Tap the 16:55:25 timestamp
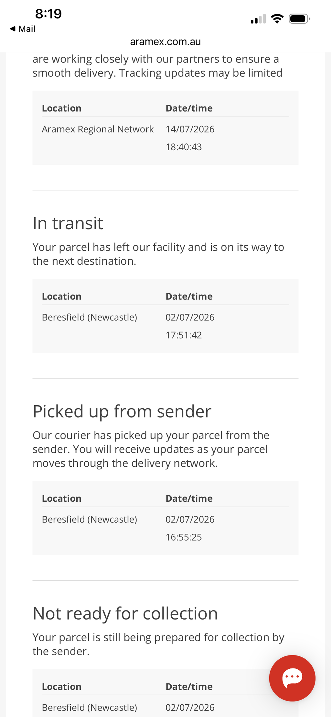This screenshot has width=331, height=717. click(x=184, y=537)
